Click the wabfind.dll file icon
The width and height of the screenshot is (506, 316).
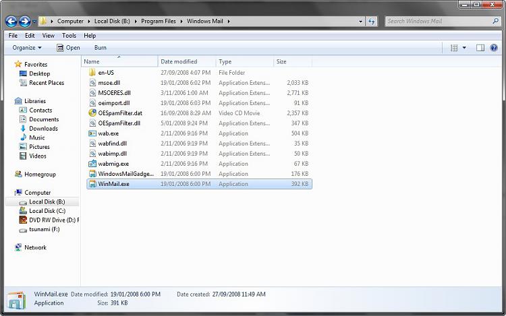92,144
